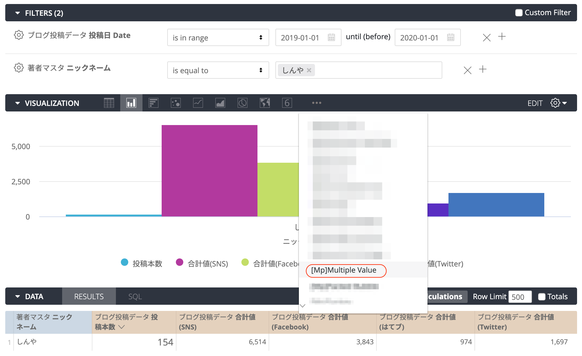Switch to the table visualization
This screenshot has height=356, width=582.
coord(109,103)
